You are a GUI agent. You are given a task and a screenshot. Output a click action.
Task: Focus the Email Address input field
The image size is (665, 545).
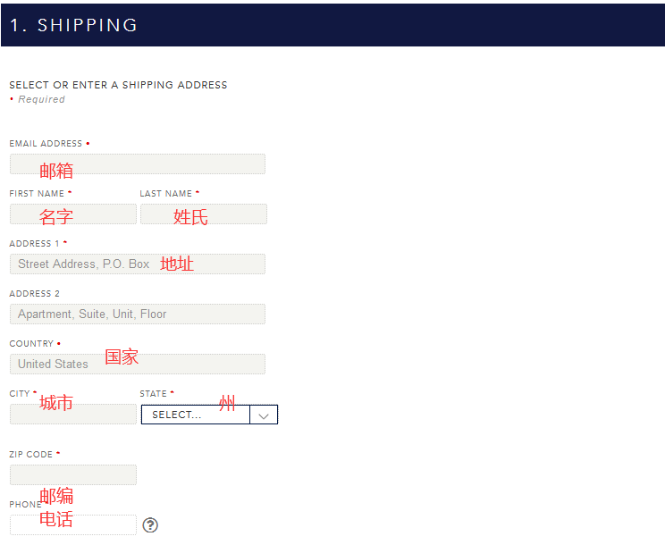click(138, 164)
